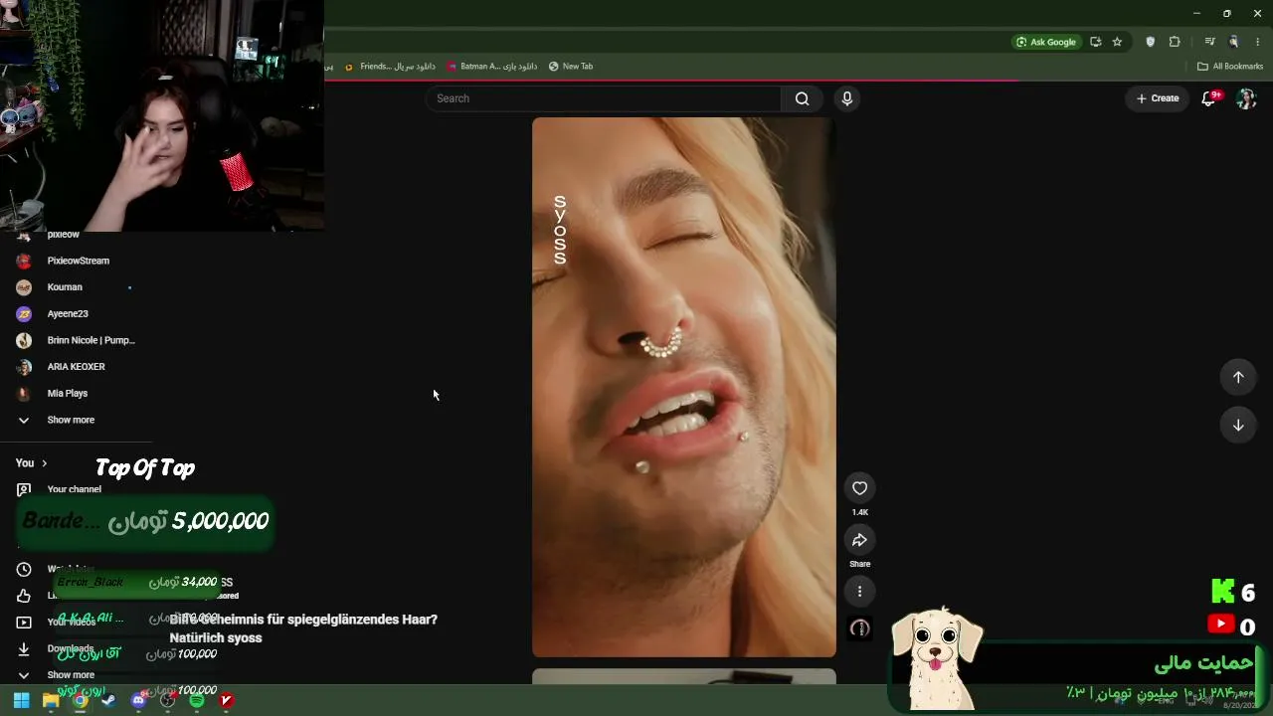Share the current Short
The height and width of the screenshot is (716, 1273).
[859, 540]
